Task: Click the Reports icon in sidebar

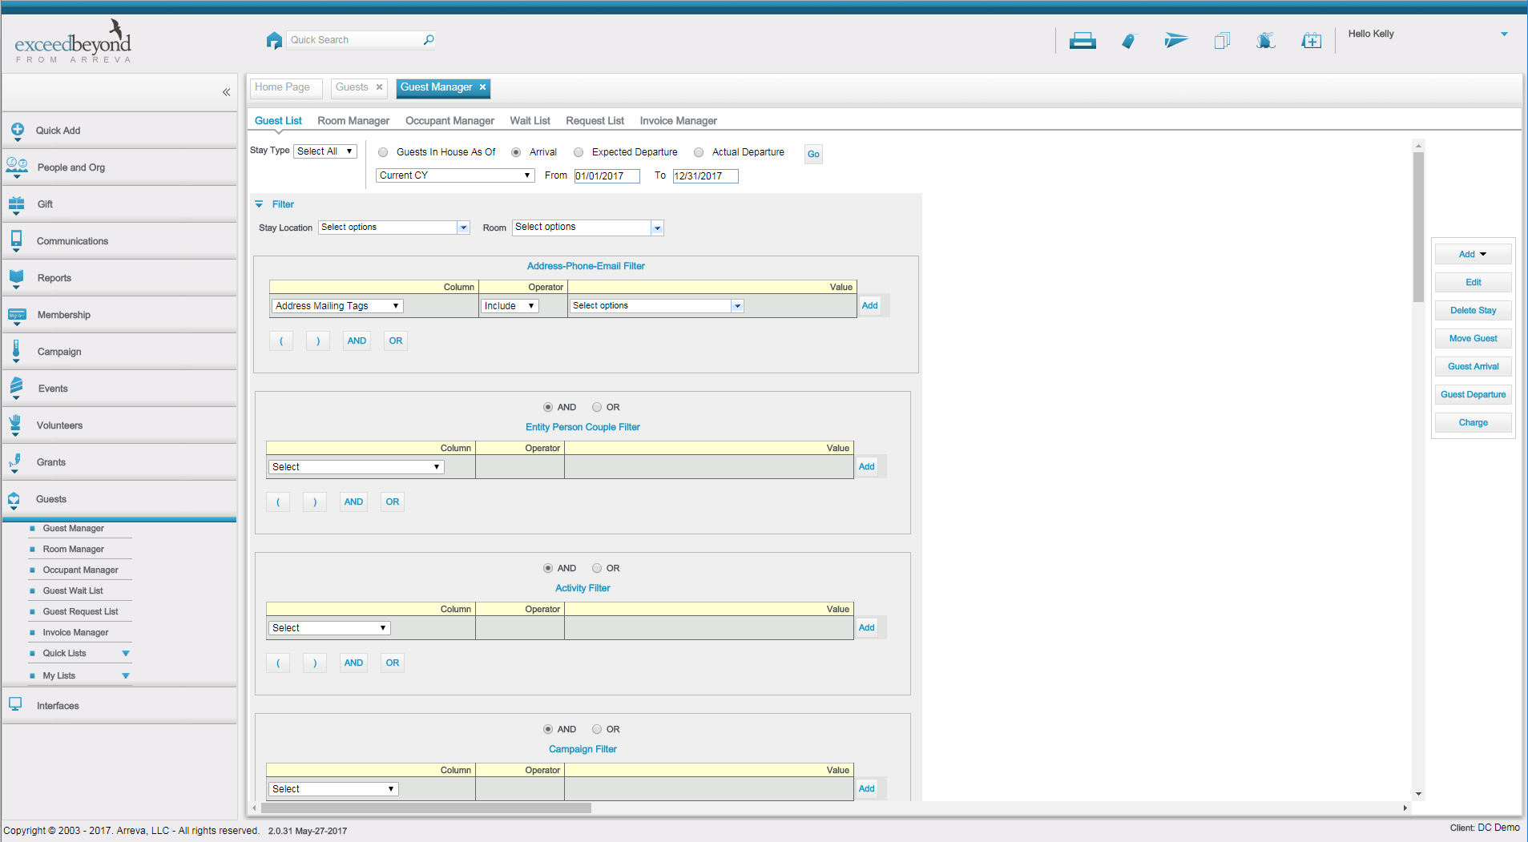Action: click(17, 278)
